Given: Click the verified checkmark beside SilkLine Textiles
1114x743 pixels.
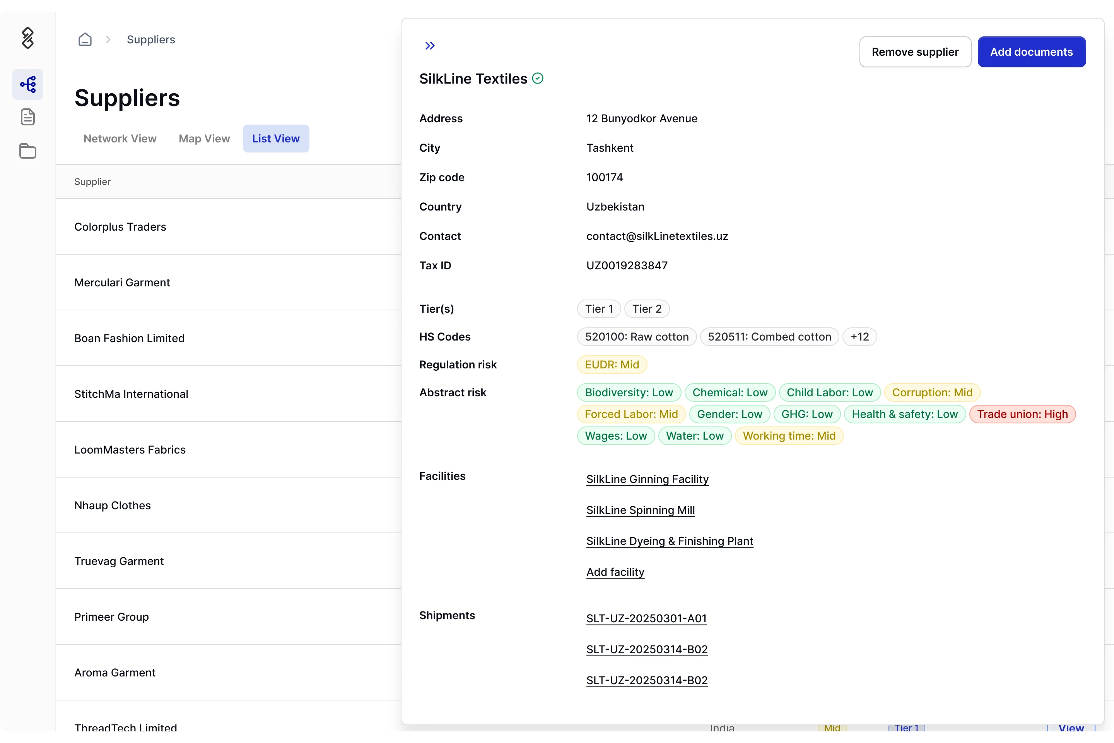Looking at the screenshot, I should tap(538, 78).
